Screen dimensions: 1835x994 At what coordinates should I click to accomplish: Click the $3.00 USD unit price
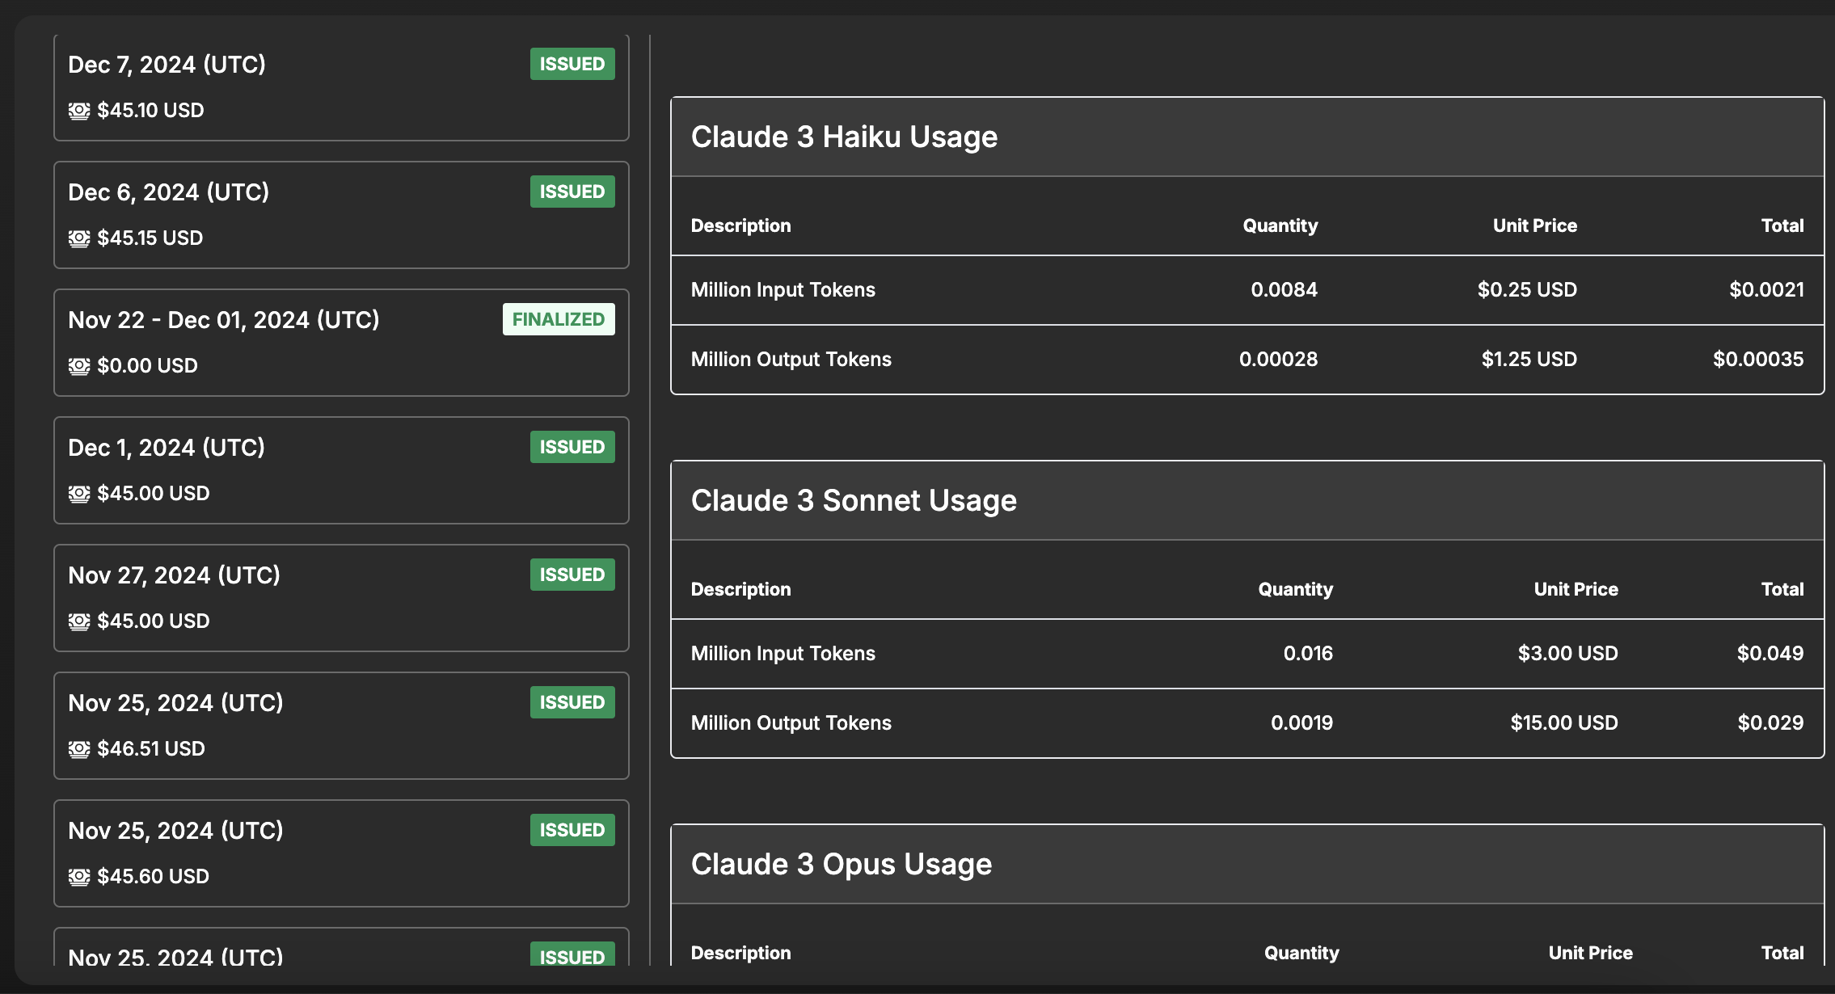click(x=1567, y=653)
